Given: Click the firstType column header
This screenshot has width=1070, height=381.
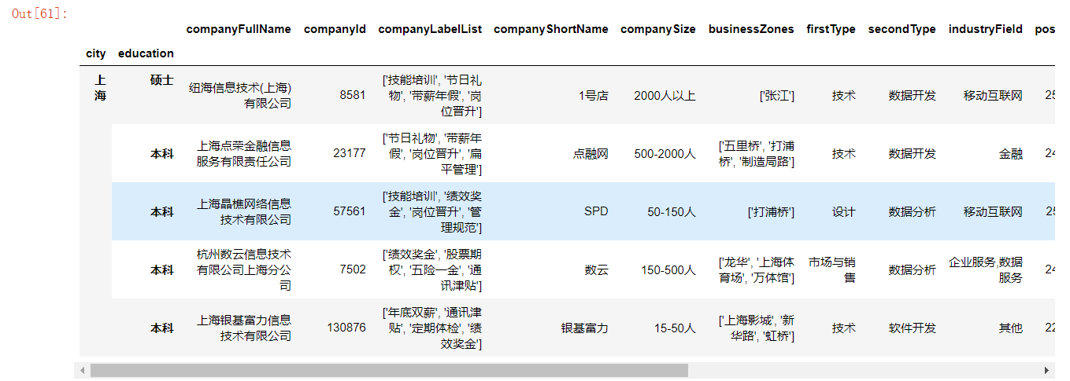Looking at the screenshot, I should coord(831,29).
